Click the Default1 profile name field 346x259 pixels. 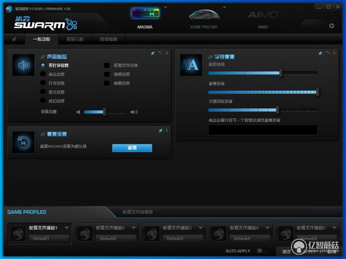tap(49, 238)
